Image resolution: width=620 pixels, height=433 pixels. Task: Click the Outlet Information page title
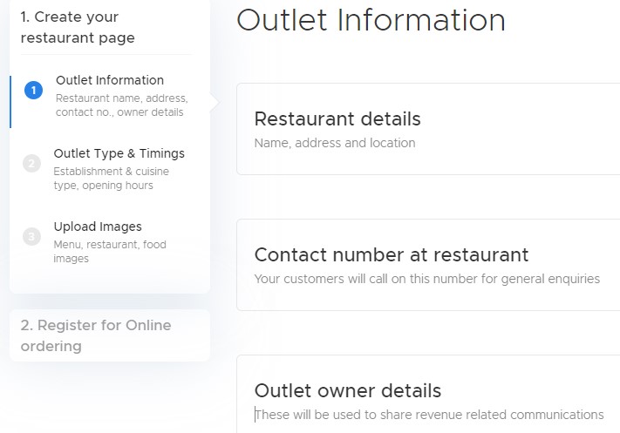click(371, 20)
